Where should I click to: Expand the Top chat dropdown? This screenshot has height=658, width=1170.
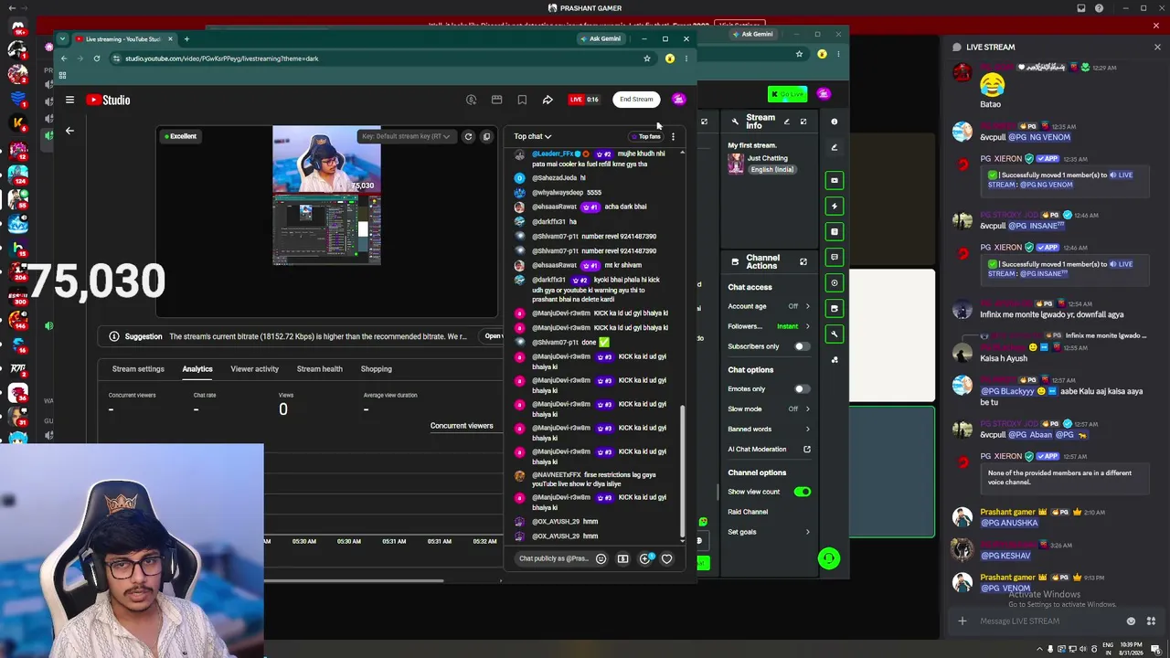(532, 137)
